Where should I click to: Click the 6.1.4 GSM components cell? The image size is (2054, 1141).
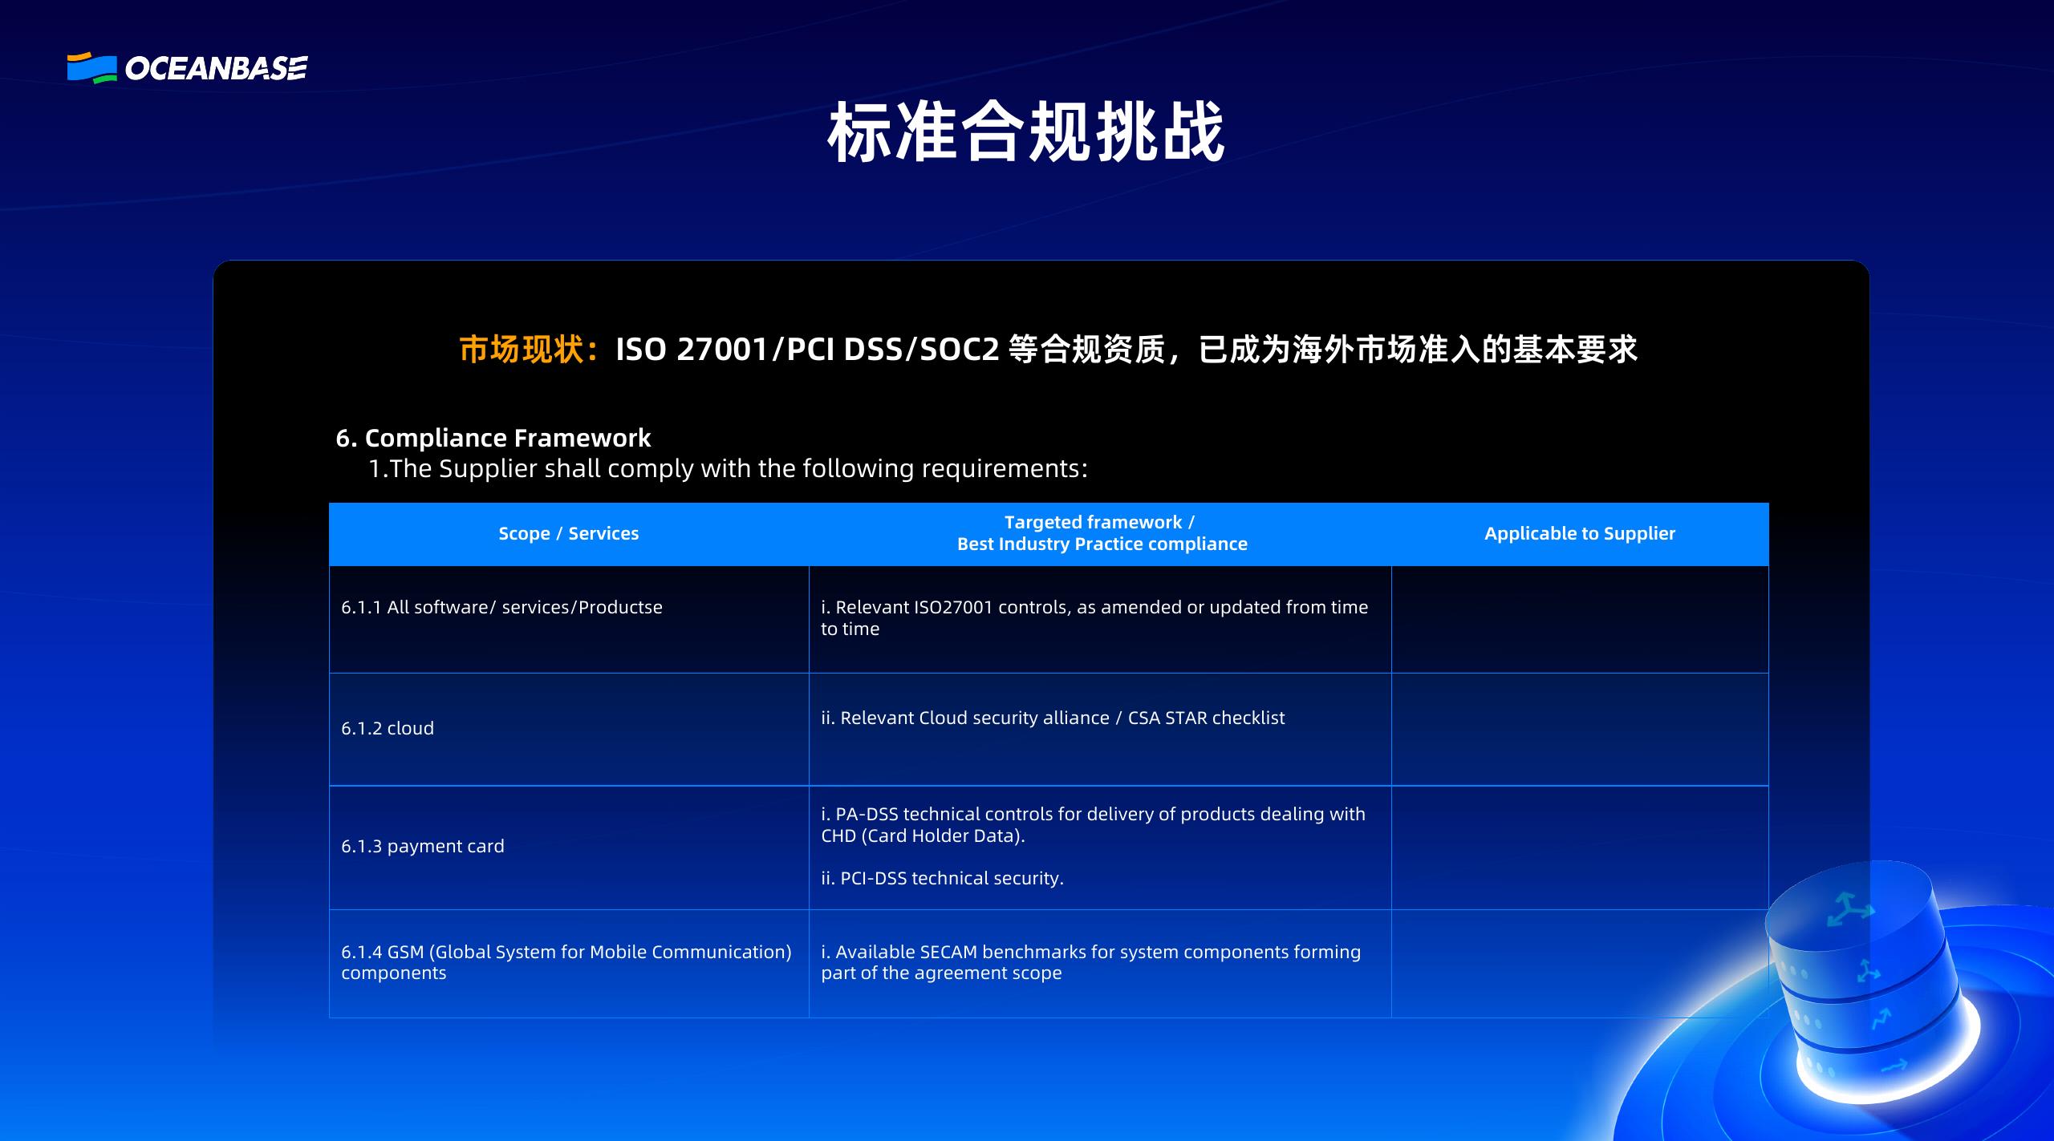(x=567, y=962)
